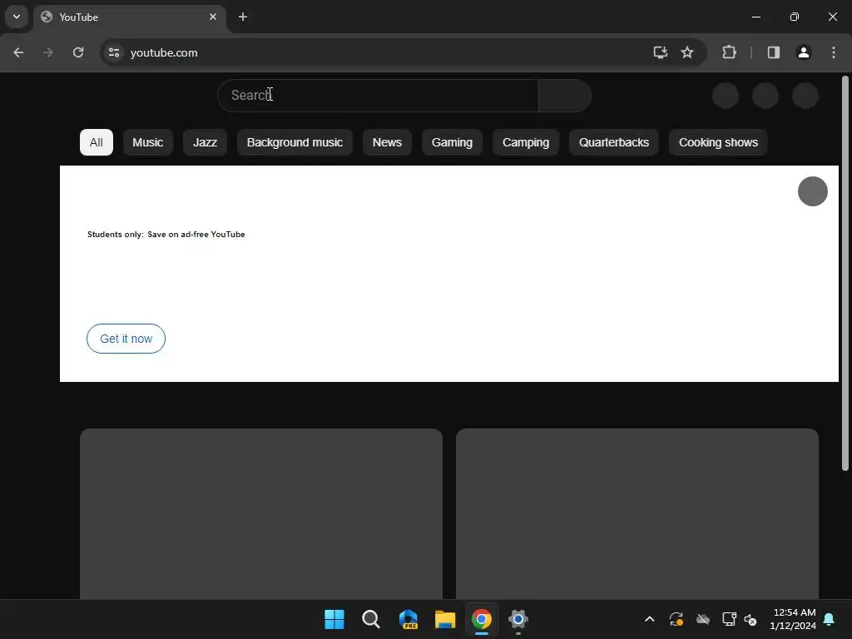Image resolution: width=852 pixels, height=639 pixels.
Task: Open Edge PRE from the taskbar
Action: [x=408, y=619]
